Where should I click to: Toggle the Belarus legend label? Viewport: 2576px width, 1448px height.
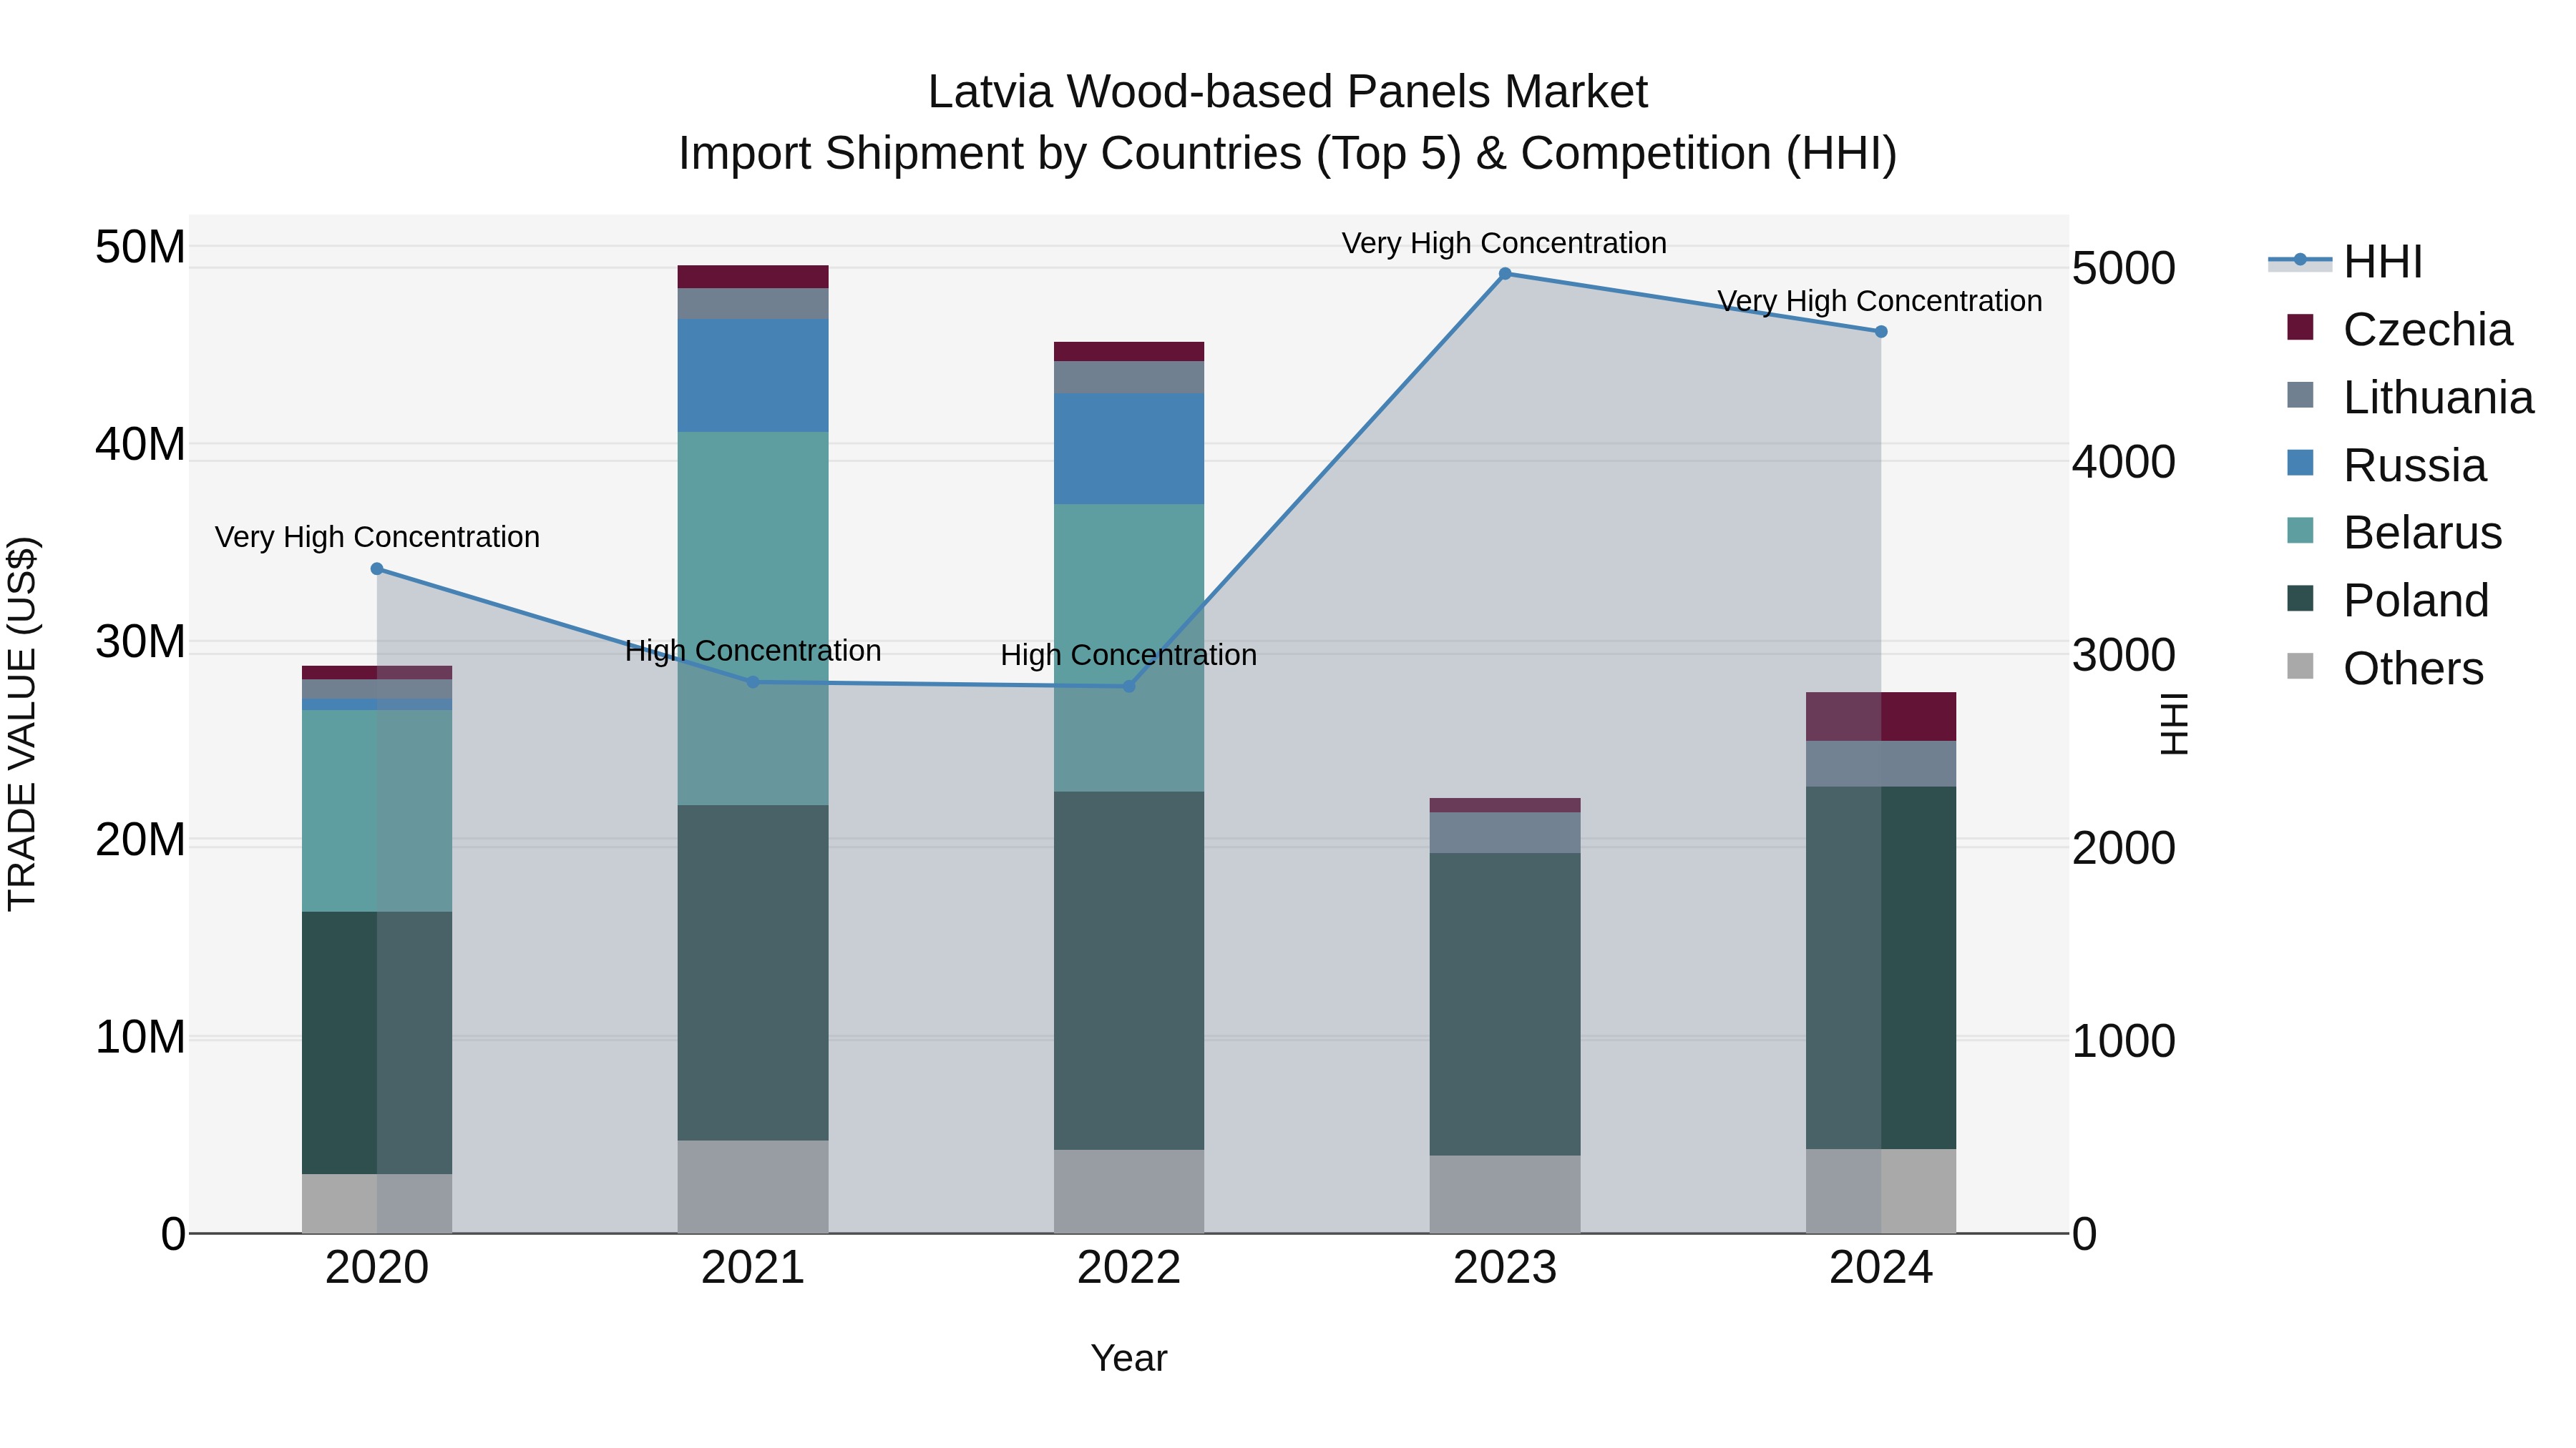2422,533
